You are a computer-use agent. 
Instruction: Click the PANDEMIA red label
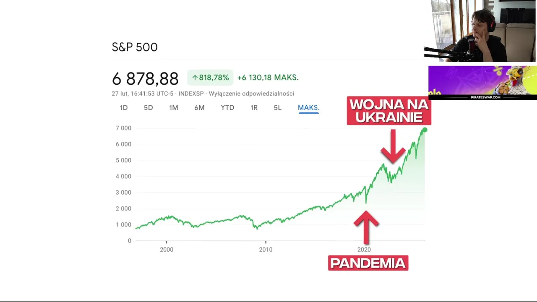pos(368,263)
